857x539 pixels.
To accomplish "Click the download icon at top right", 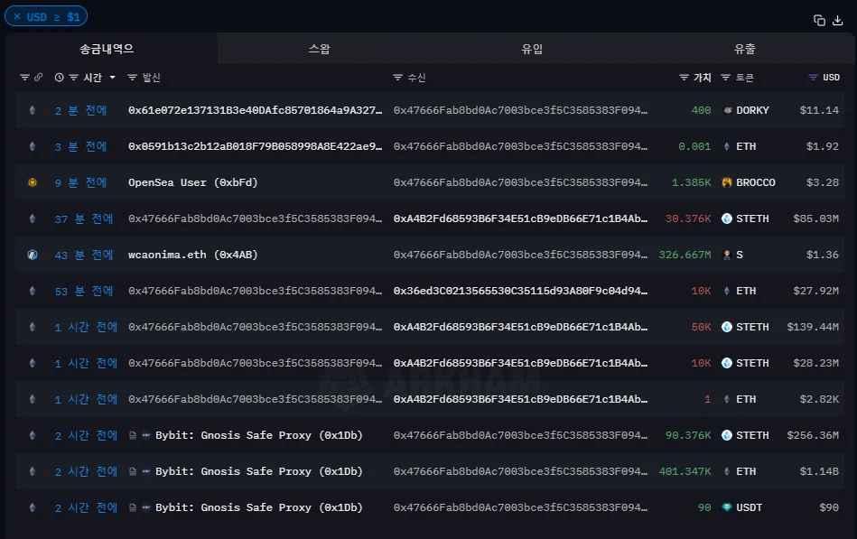I will click(x=837, y=20).
